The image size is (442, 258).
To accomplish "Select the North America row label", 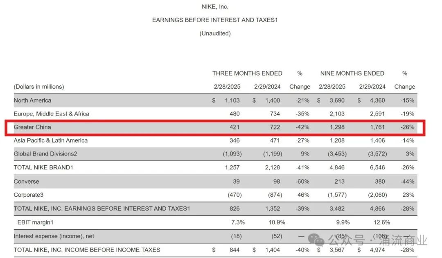I will coord(32,100).
